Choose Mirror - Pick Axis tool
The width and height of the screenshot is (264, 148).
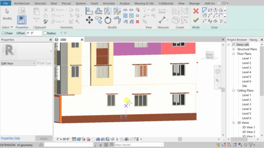coord(108,11)
